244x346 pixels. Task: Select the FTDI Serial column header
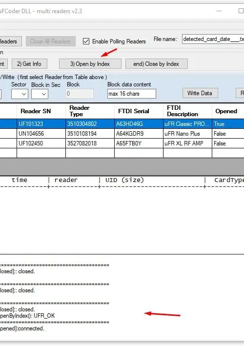(139, 111)
